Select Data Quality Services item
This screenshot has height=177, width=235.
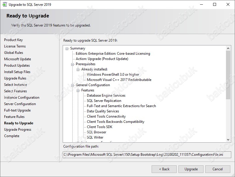(103, 111)
